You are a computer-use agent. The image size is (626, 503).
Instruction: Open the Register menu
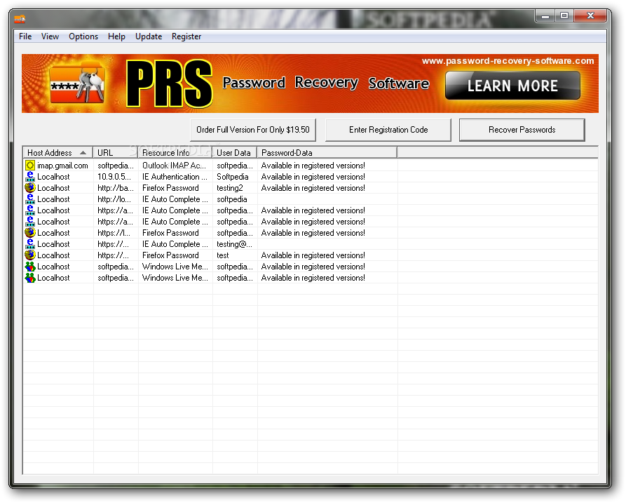(x=186, y=36)
